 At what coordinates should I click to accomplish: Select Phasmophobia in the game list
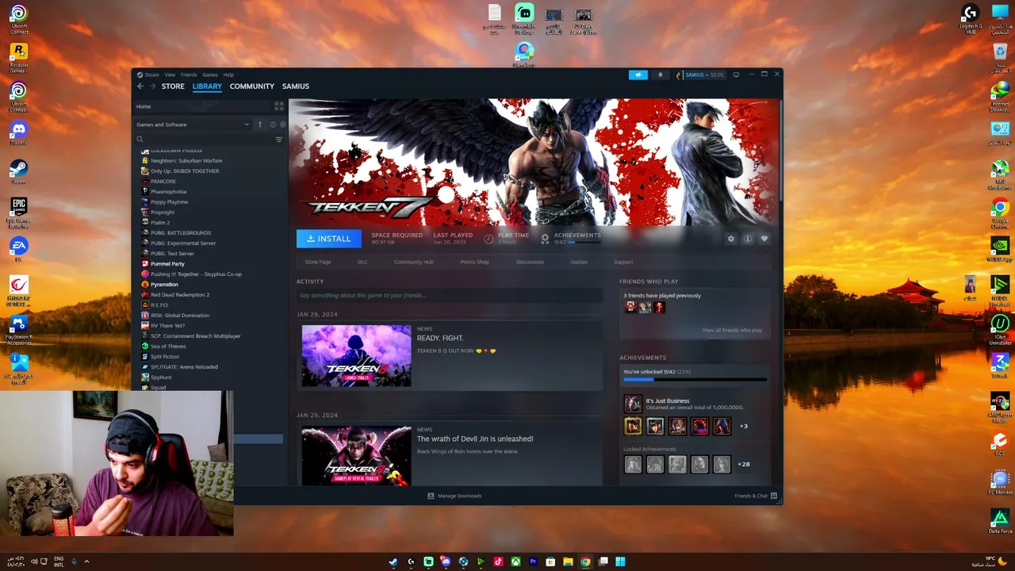pos(168,192)
